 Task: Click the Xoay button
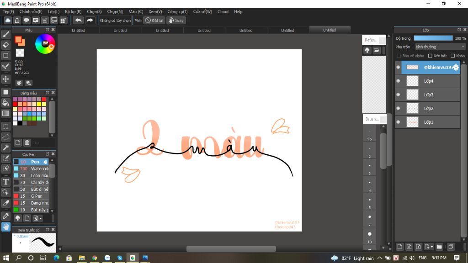(x=176, y=20)
